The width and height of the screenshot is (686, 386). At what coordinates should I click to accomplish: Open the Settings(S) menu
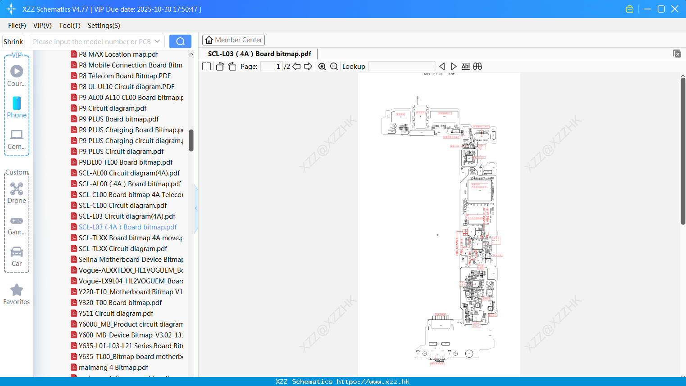[104, 26]
